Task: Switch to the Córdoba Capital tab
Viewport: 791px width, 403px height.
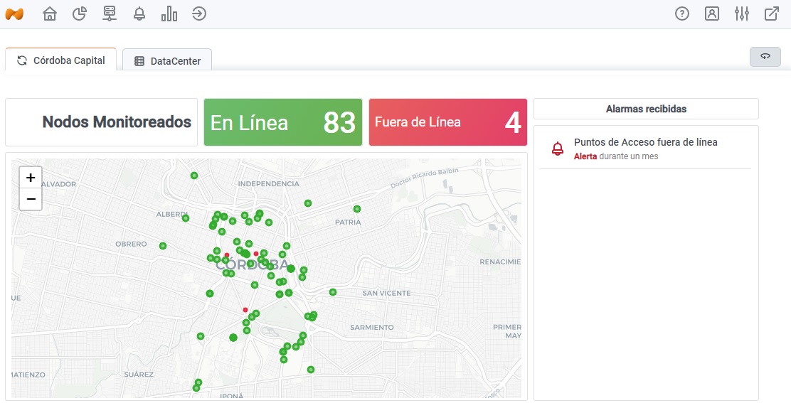Action: pyautogui.click(x=61, y=60)
